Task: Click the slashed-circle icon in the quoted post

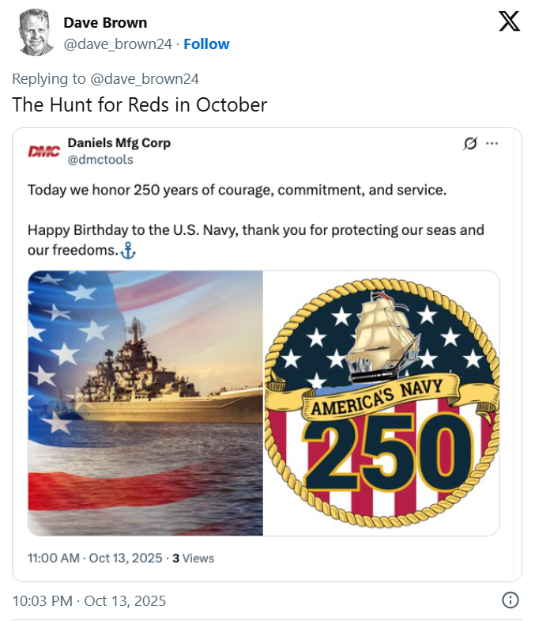Action: coord(469,143)
